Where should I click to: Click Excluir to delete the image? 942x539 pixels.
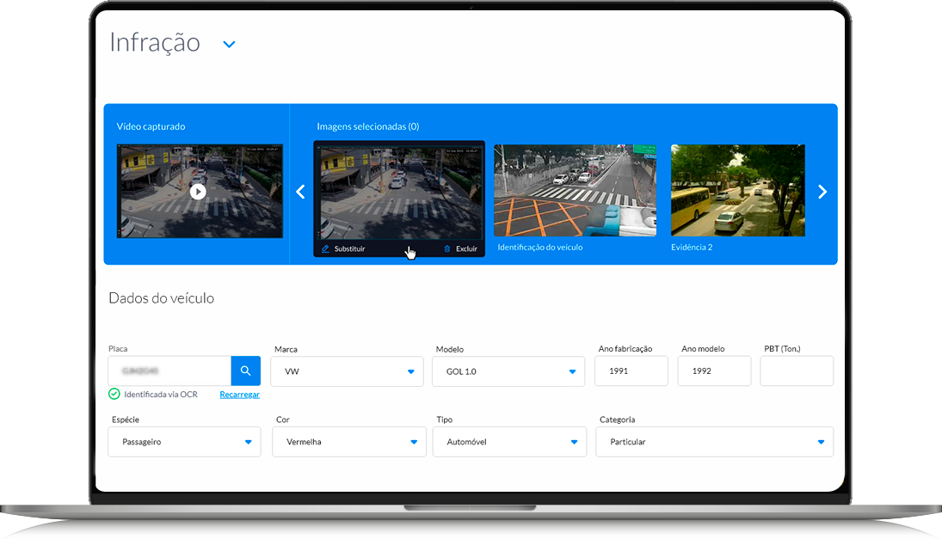point(461,248)
